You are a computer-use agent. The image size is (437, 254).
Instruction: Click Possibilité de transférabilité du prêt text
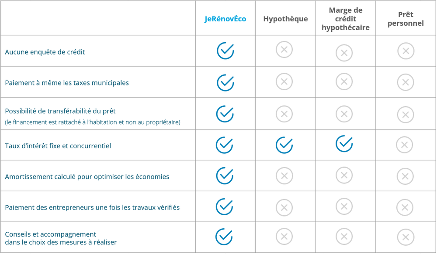tap(60, 111)
